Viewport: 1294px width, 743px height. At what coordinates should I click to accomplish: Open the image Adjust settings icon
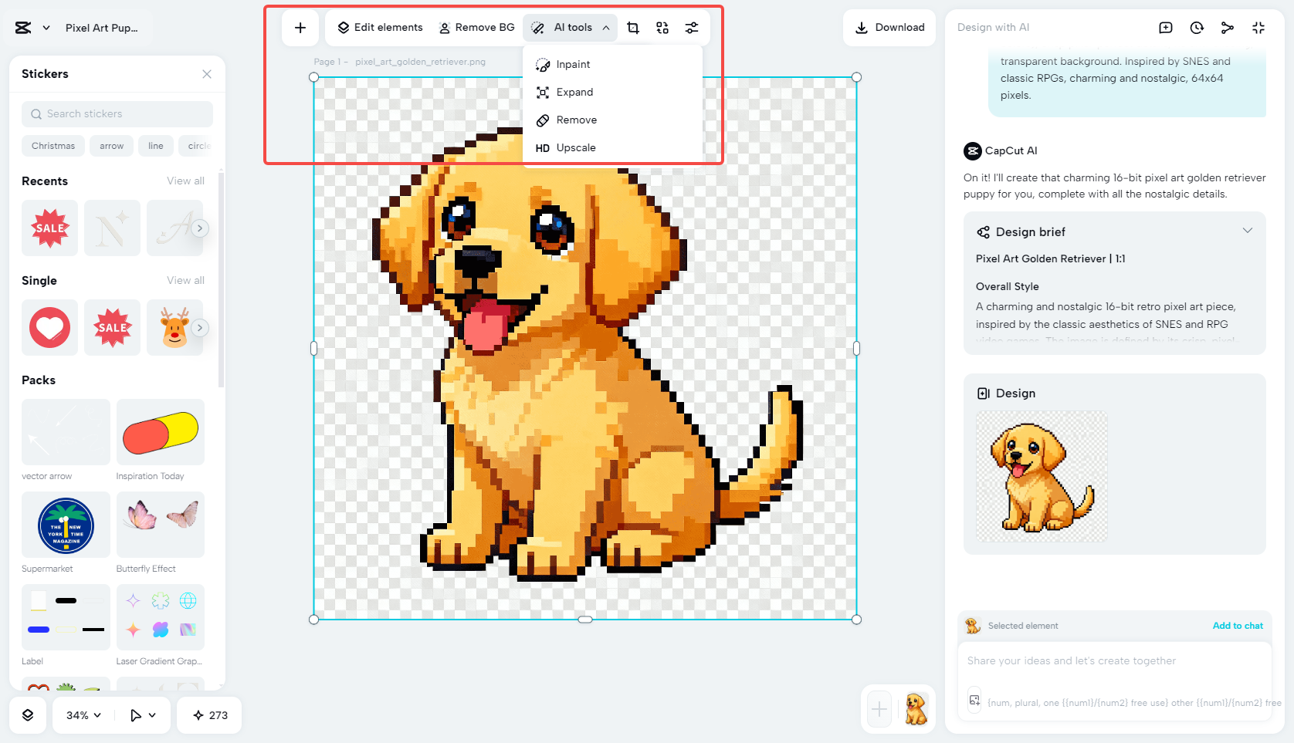(691, 27)
